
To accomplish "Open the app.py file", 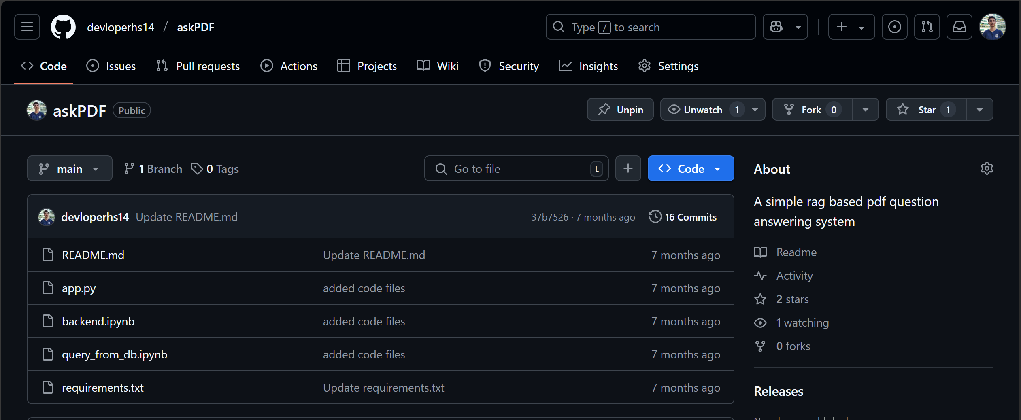I will (79, 288).
